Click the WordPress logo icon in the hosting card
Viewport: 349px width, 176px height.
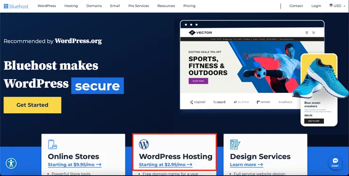tap(144, 144)
